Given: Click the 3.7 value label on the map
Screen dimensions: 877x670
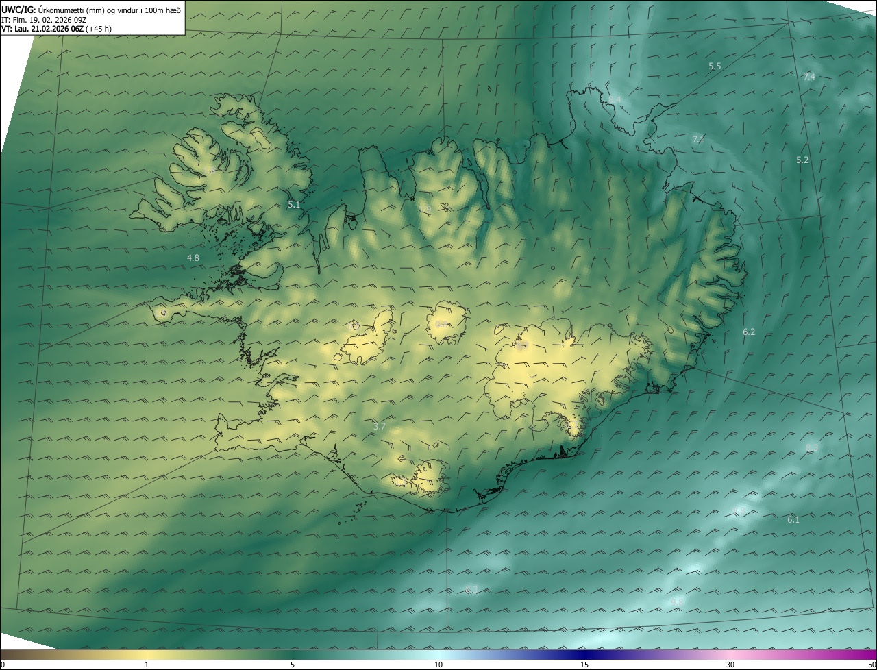Looking at the screenshot, I should (x=380, y=426).
